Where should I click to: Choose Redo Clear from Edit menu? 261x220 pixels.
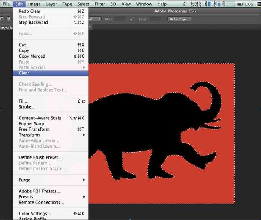tap(51, 11)
